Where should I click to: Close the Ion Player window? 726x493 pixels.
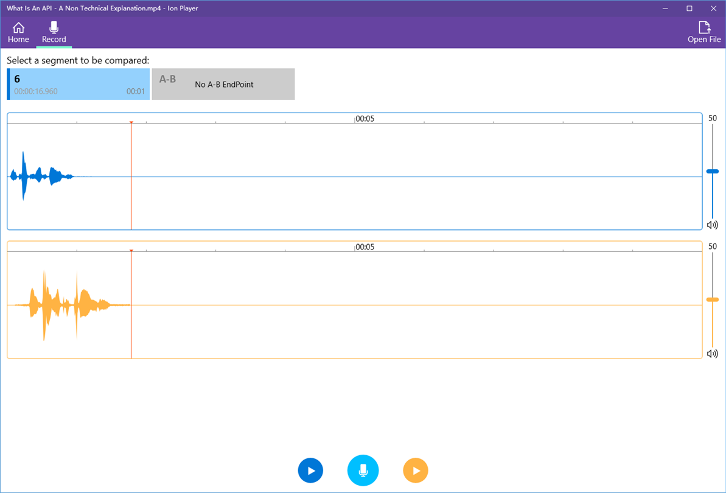[x=713, y=9]
